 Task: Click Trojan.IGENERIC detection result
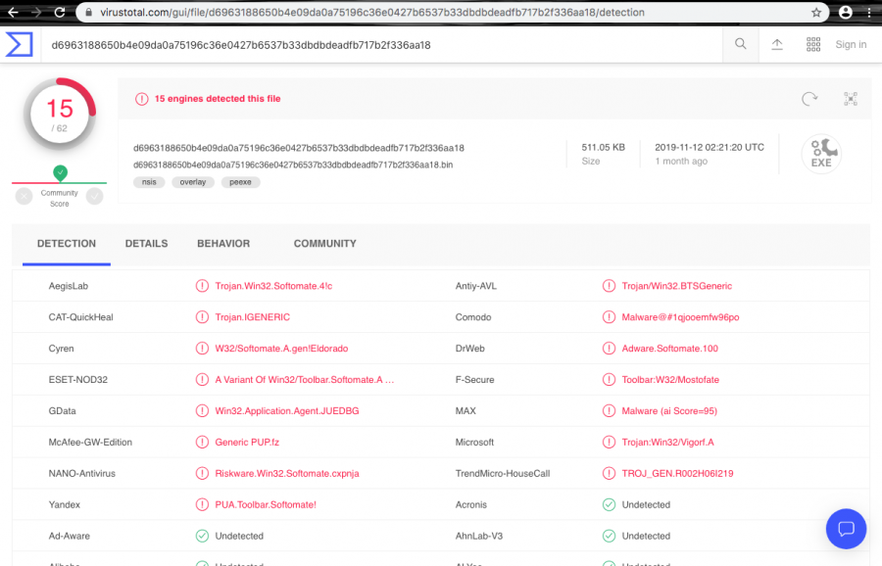tap(253, 317)
